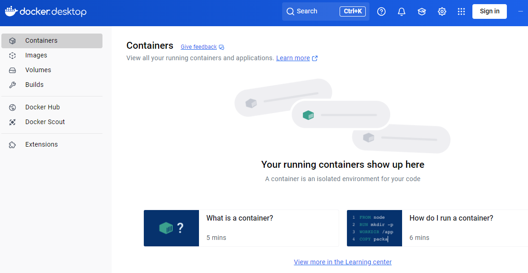528x273 pixels.
Task: Click the feedback chat icon
Action: click(x=221, y=47)
